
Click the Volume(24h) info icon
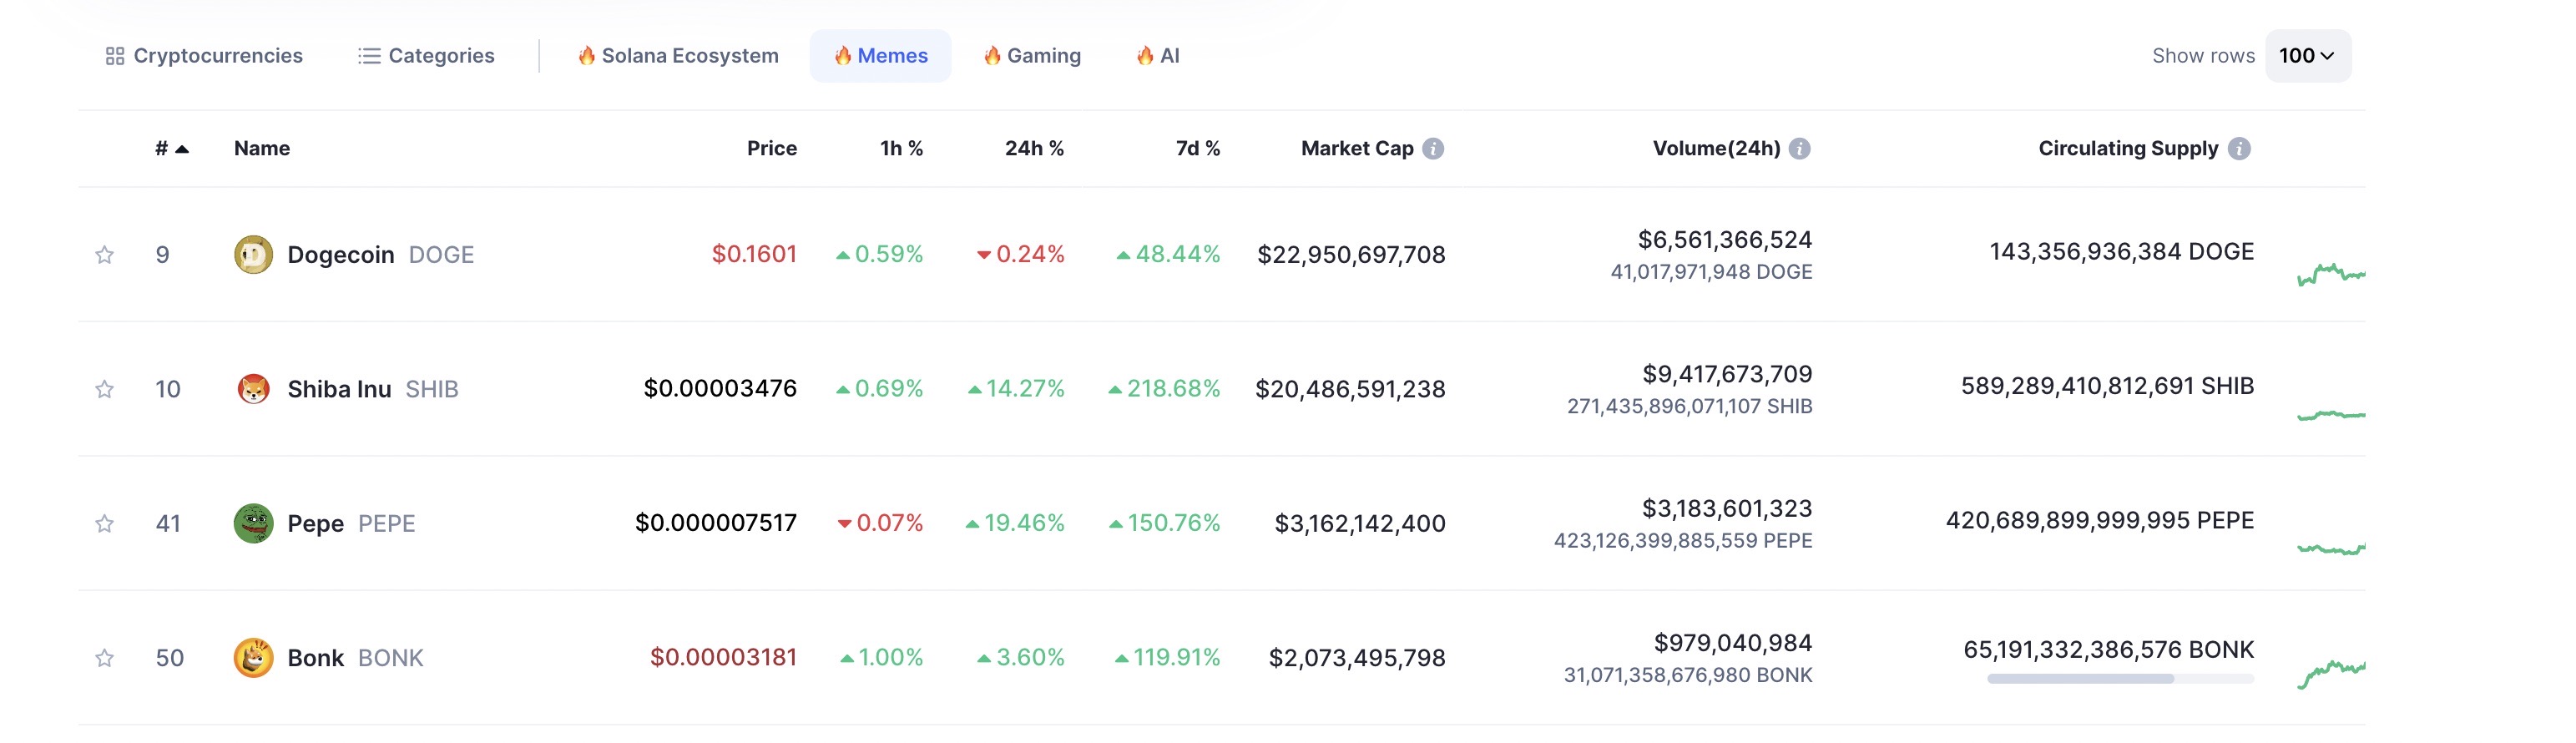pos(1799,148)
